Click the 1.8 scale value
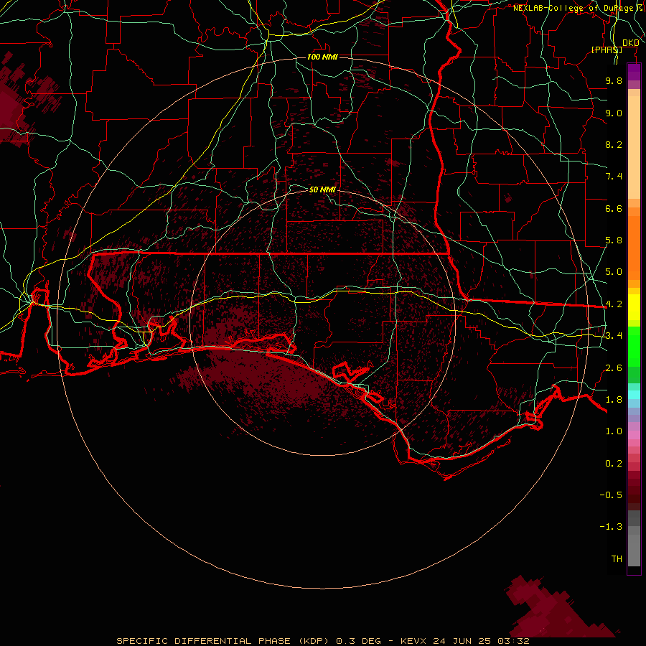 [x=614, y=400]
